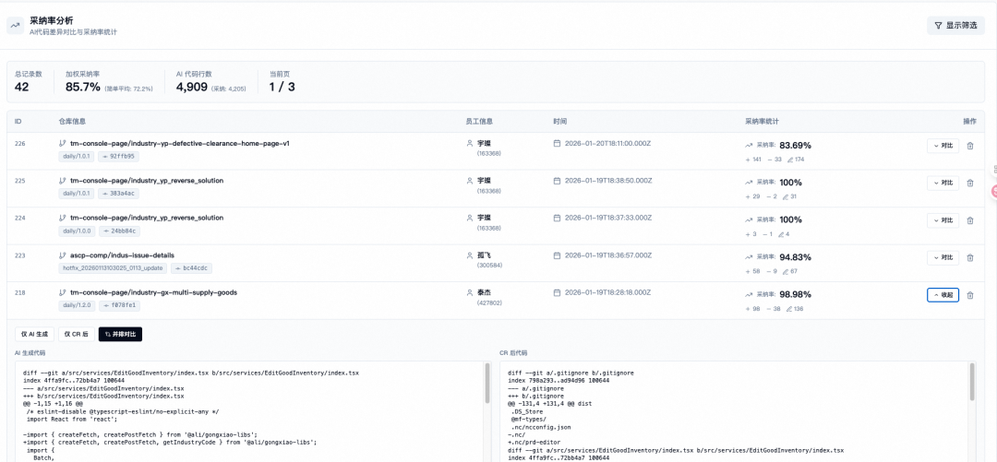
Task: Click current page indicator 1 / 3
Action: [x=282, y=87]
